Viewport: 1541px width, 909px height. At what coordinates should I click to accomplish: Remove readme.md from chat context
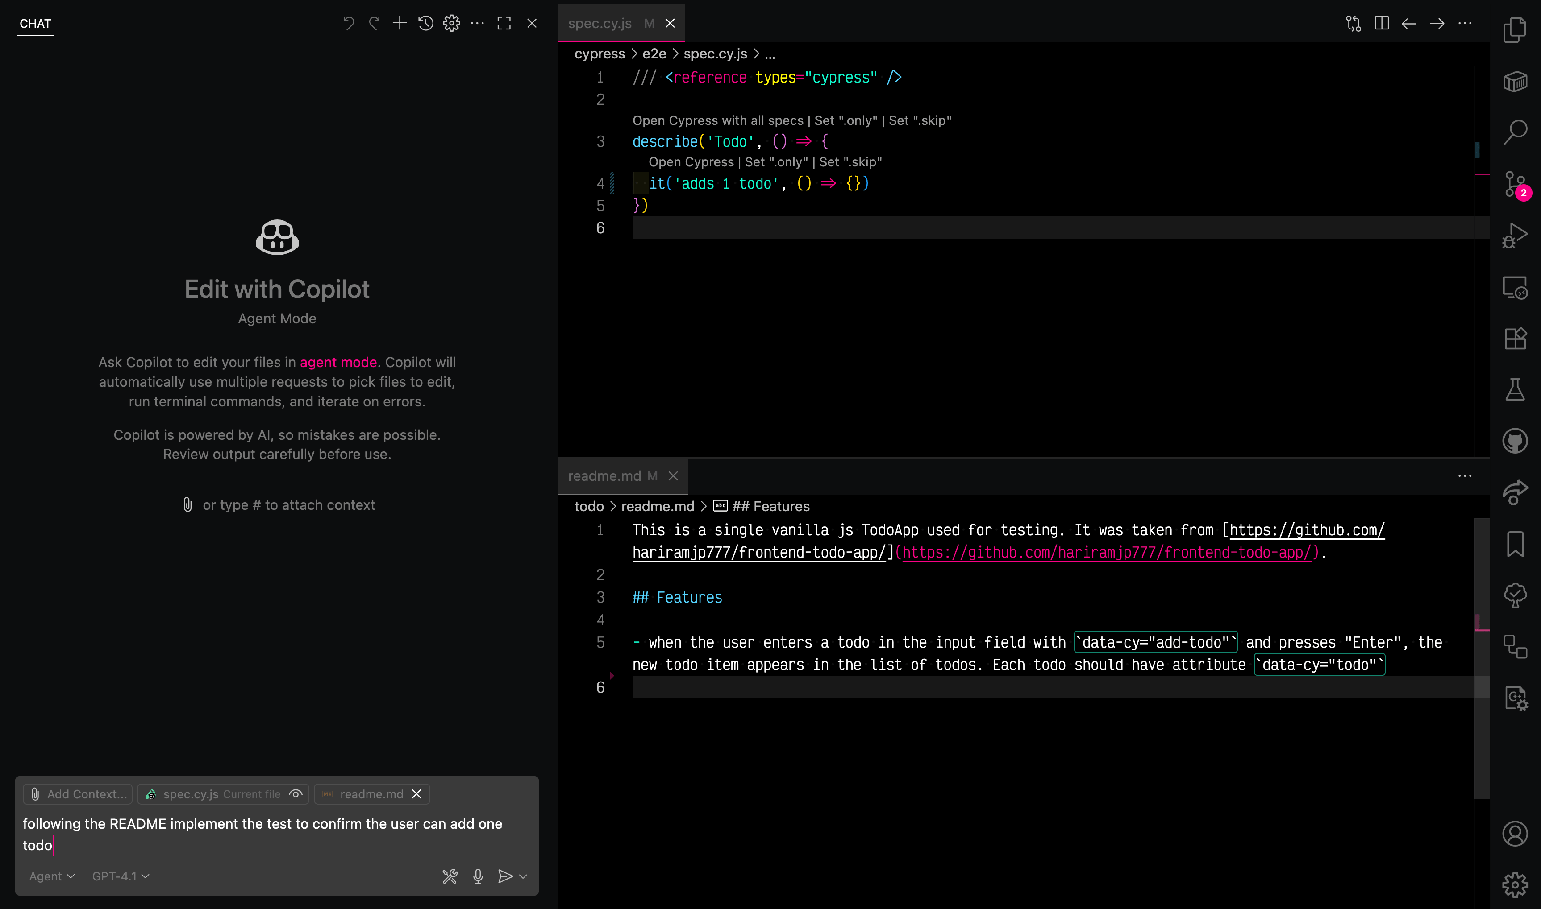click(x=417, y=794)
